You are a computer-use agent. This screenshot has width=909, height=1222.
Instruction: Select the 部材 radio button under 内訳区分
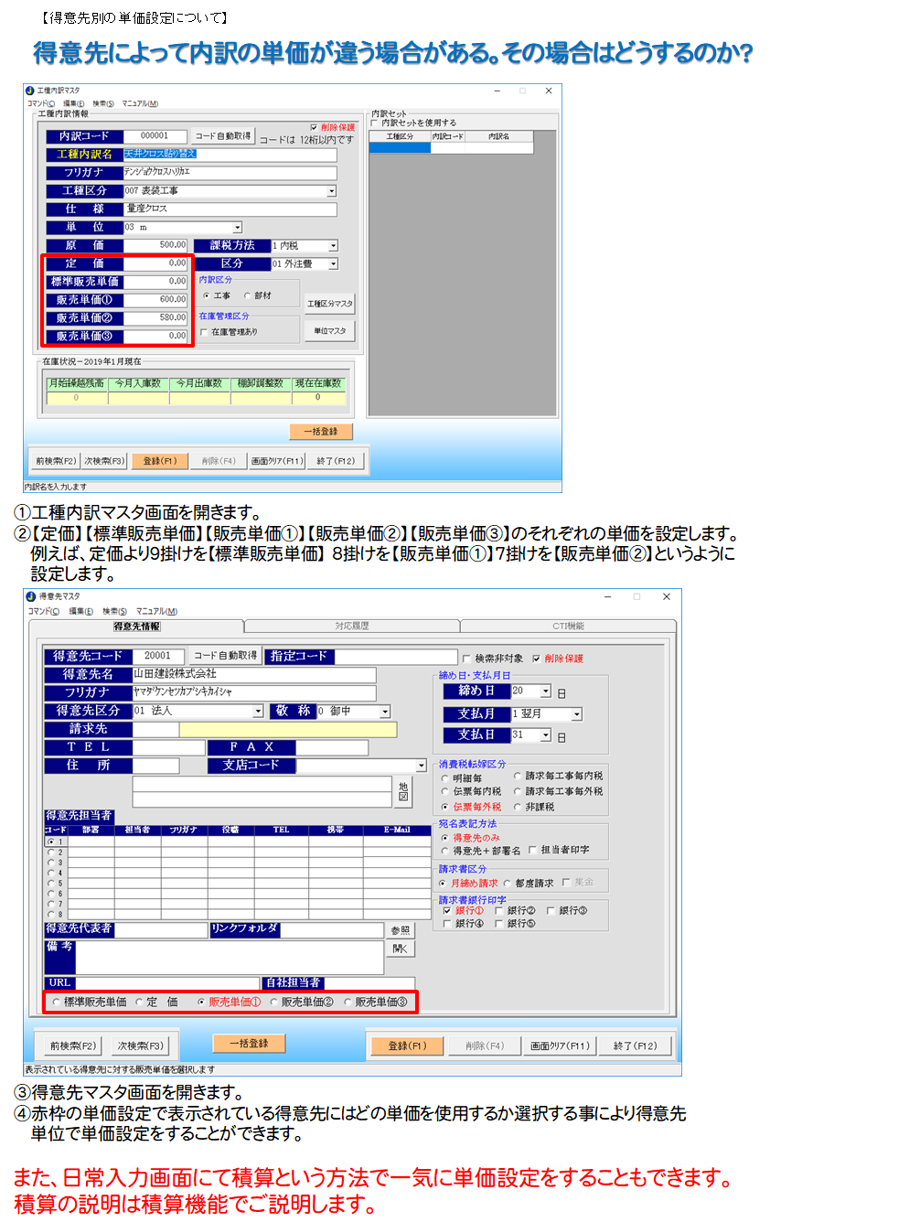[x=248, y=295]
